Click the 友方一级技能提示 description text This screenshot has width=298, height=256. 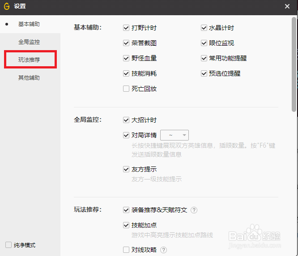(x=157, y=179)
